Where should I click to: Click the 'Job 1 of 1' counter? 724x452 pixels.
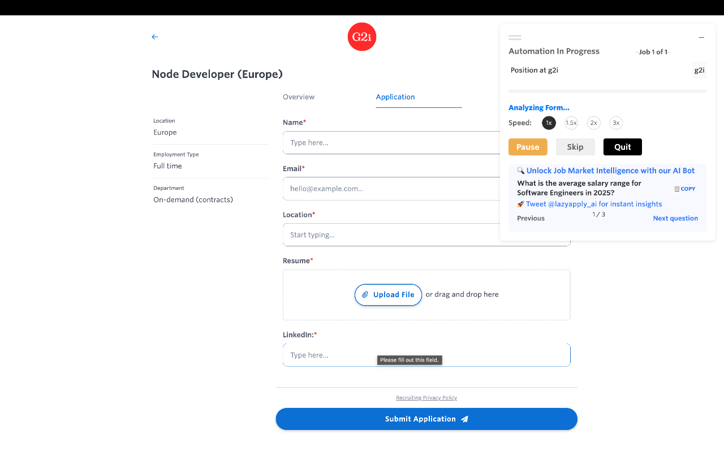(x=653, y=52)
